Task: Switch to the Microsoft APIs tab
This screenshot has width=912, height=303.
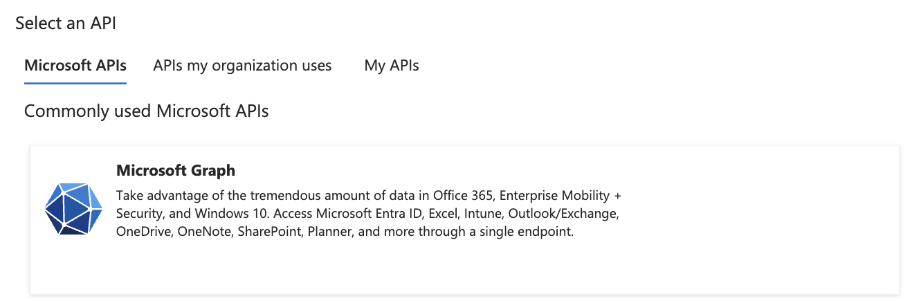Action: click(x=75, y=66)
